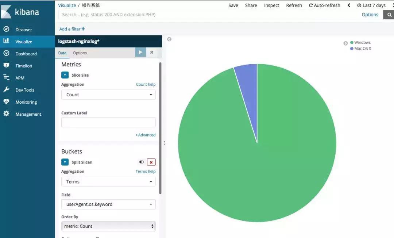
Task: Open the Aggregation Count dropdown
Action: [x=108, y=95]
